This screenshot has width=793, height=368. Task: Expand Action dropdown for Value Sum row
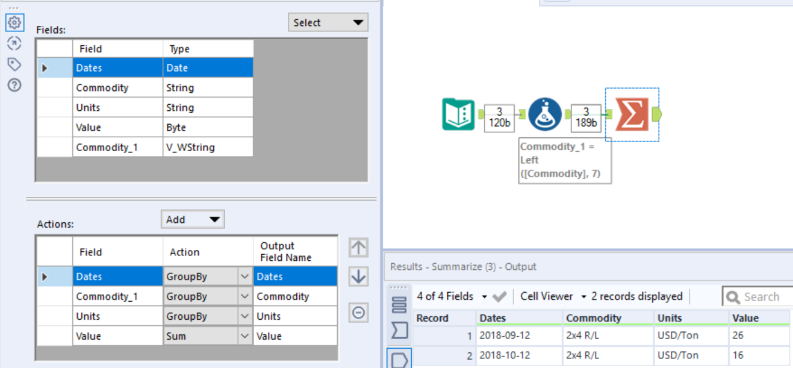pos(244,336)
